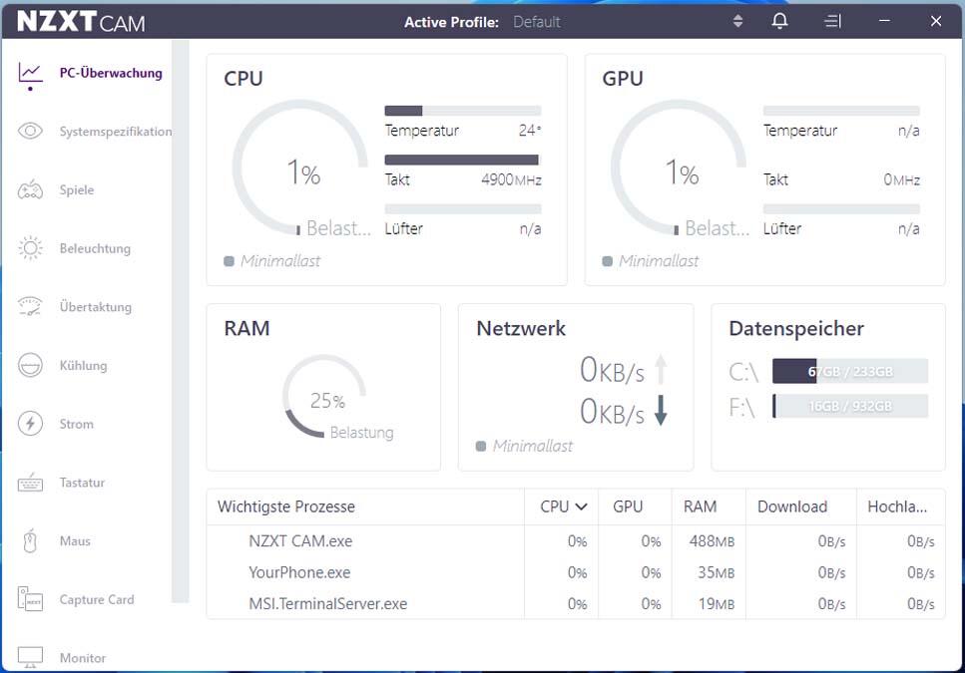Click the GPU Lüfter fan bar

(841, 209)
